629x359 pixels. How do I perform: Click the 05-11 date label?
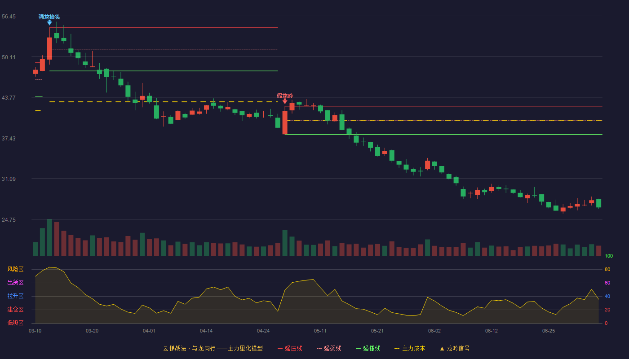click(x=320, y=331)
